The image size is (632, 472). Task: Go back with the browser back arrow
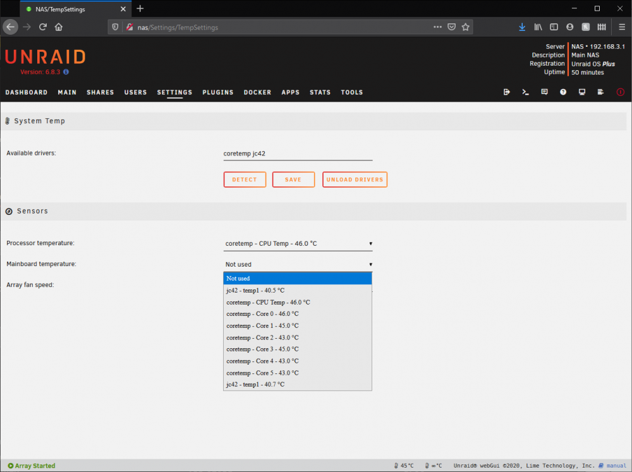(x=11, y=27)
